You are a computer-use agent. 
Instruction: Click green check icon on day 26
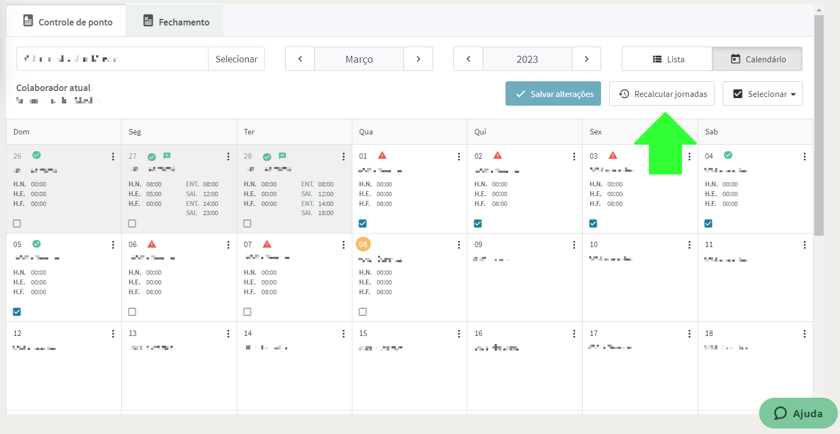click(36, 155)
